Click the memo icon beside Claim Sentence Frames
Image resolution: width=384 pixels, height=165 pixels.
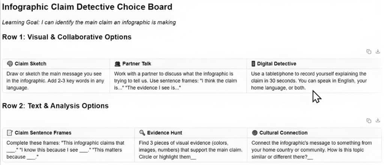(10, 133)
